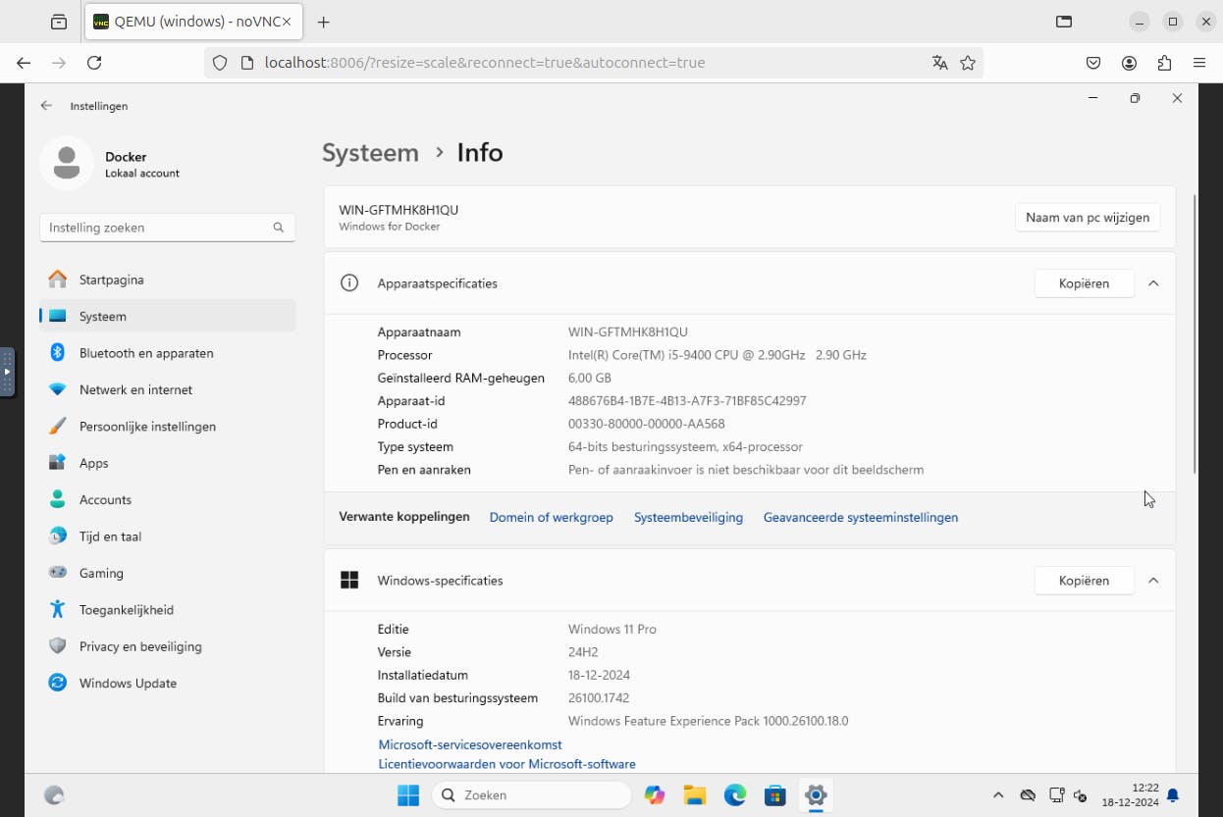
Task: Select the Versie value 24H2
Action: 583,652
